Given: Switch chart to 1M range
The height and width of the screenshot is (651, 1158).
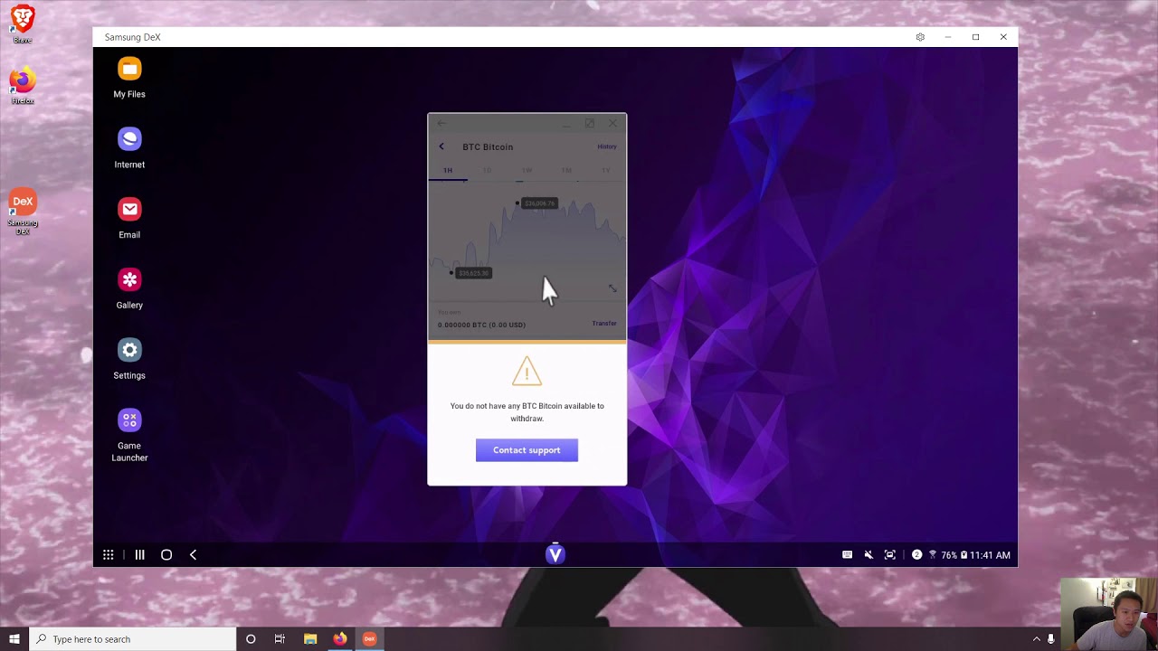Looking at the screenshot, I should (566, 170).
